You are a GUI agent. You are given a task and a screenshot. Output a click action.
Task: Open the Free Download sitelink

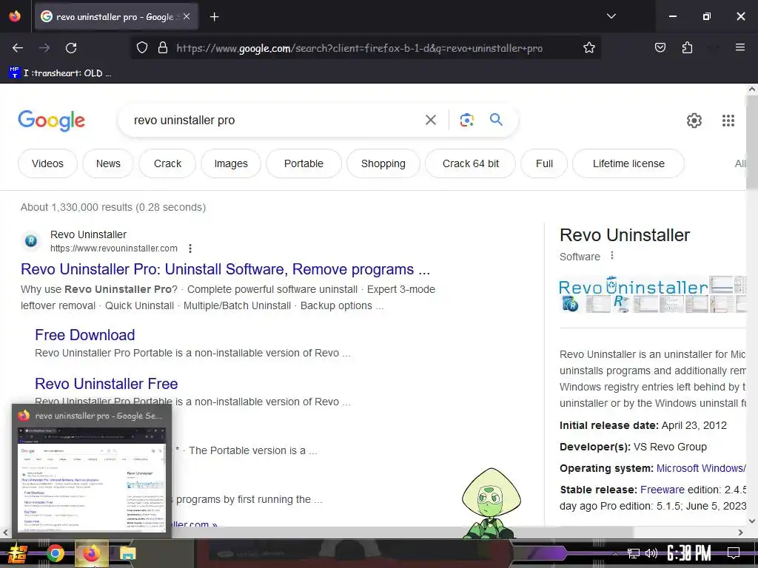84,335
